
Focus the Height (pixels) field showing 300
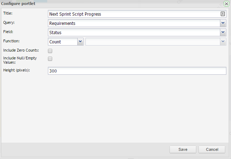point(137,71)
